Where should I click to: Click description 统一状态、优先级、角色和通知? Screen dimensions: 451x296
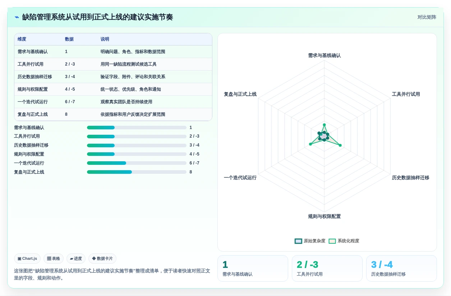pyautogui.click(x=131, y=89)
